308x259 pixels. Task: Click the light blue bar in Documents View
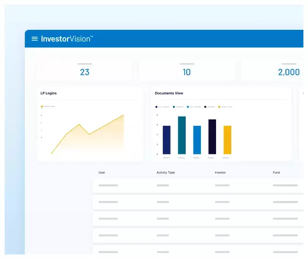(x=197, y=140)
